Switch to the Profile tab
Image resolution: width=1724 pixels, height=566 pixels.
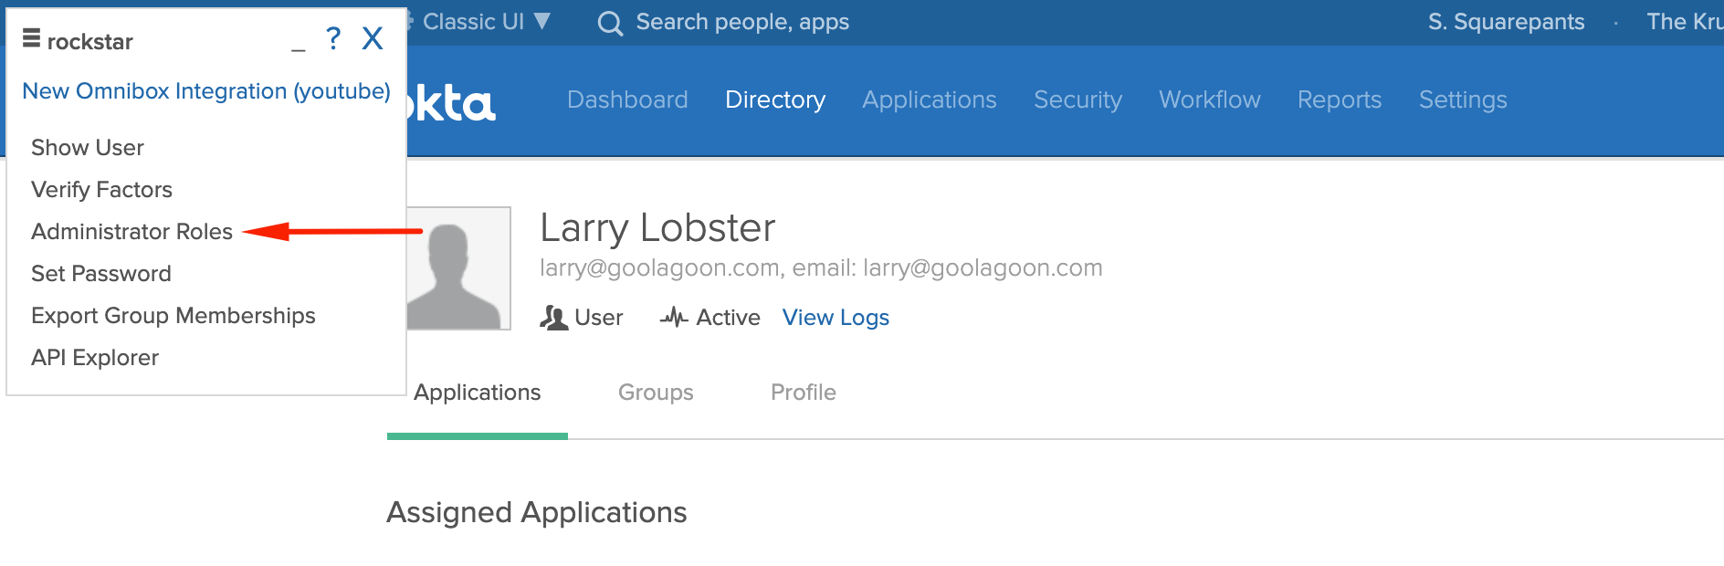click(803, 393)
